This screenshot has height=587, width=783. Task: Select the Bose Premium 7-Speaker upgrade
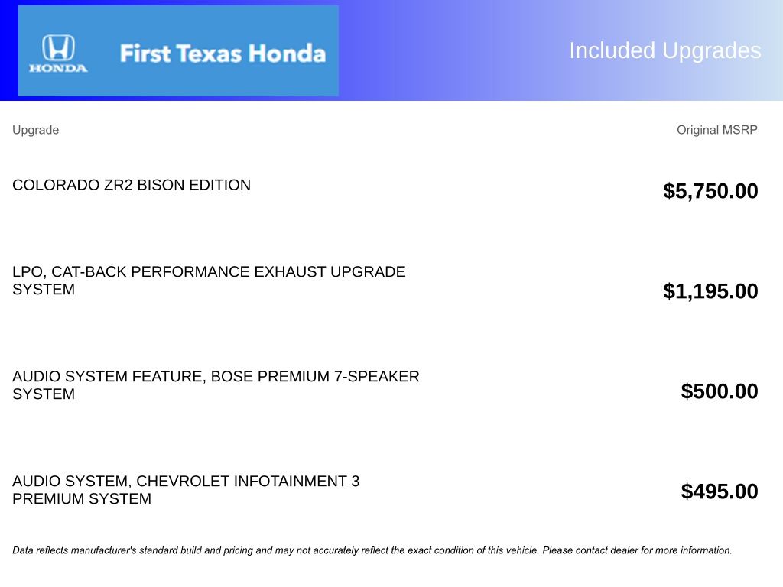coord(216,385)
